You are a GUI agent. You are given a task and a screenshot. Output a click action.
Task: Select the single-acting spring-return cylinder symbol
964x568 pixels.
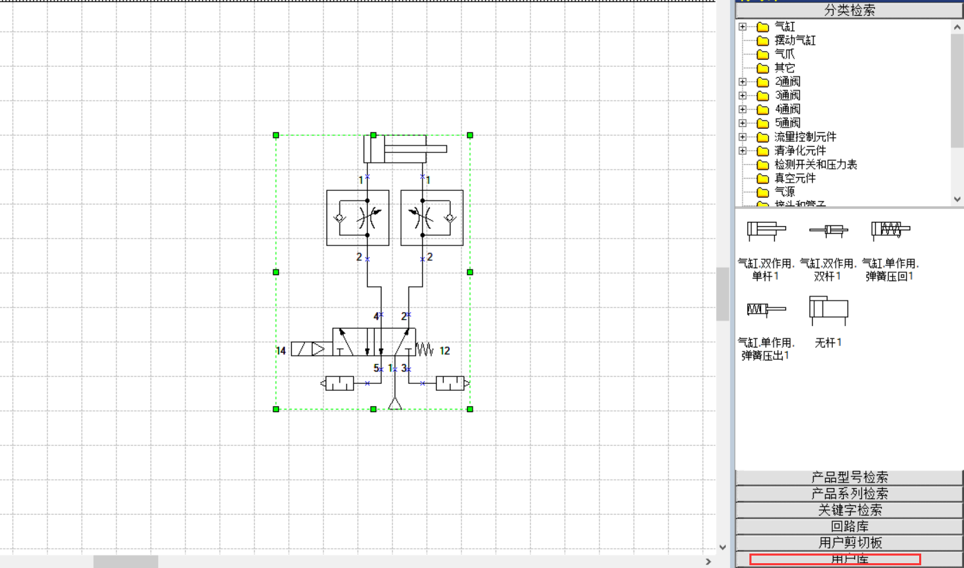(x=891, y=230)
